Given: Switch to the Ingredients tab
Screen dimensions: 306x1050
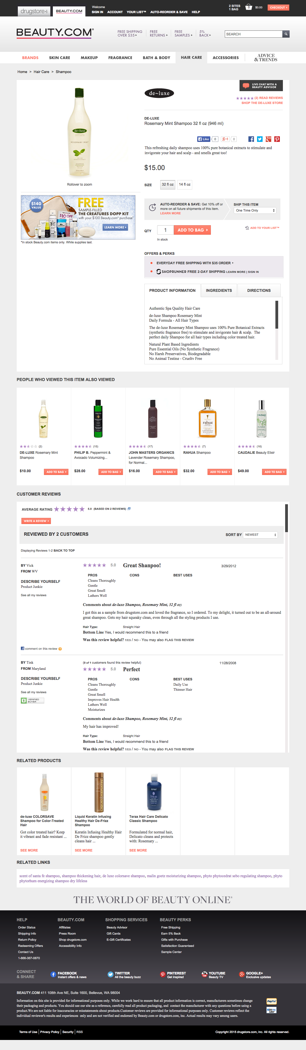Looking at the screenshot, I should coord(219,291).
